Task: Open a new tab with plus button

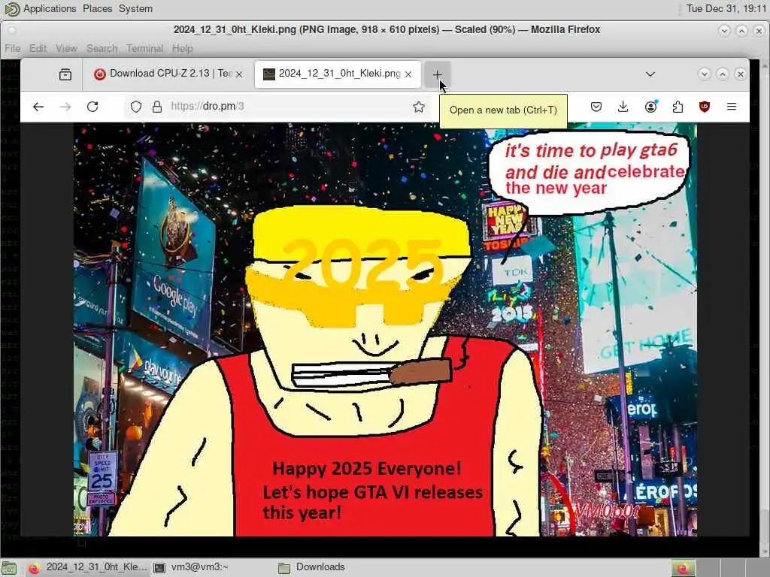Action: (x=437, y=74)
